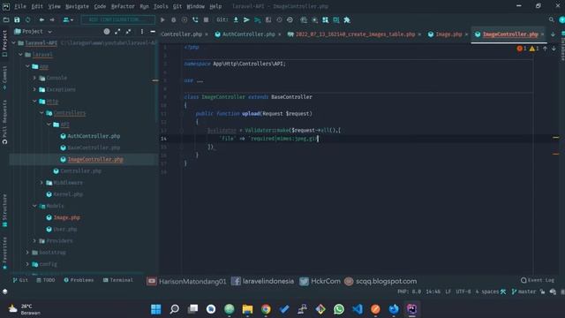565x318 pixels.
Task: Click the Stop square icon in toolbar
Action: [206, 19]
